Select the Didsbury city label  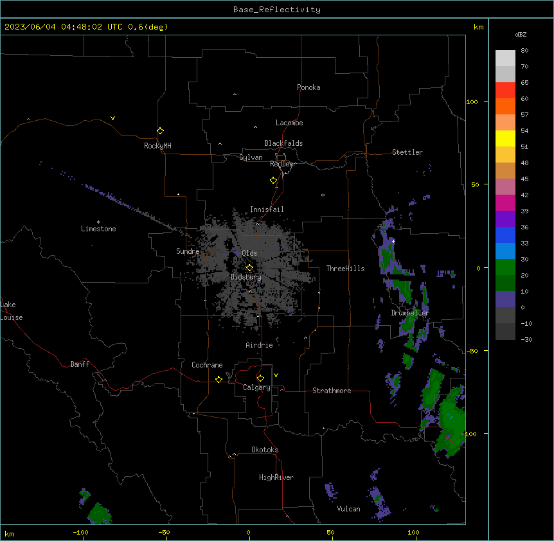pos(246,277)
